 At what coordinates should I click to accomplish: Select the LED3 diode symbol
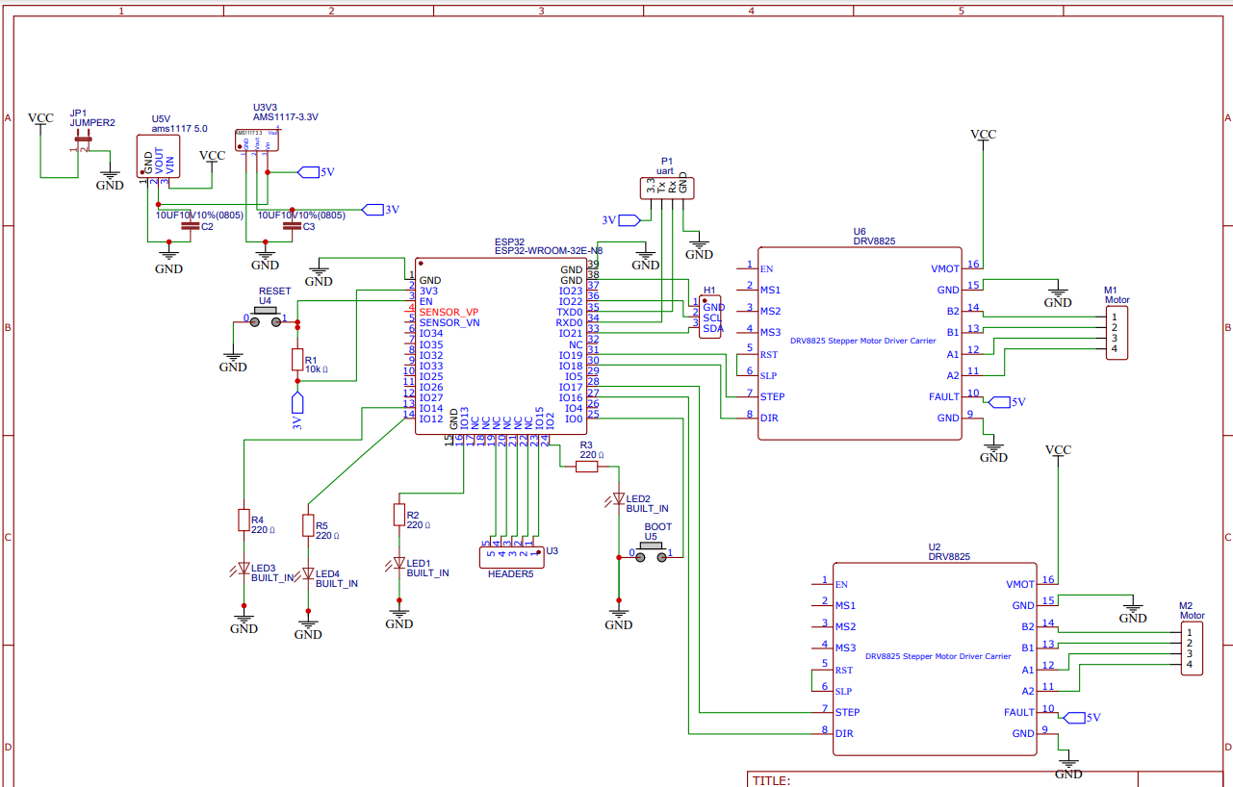click(x=244, y=570)
